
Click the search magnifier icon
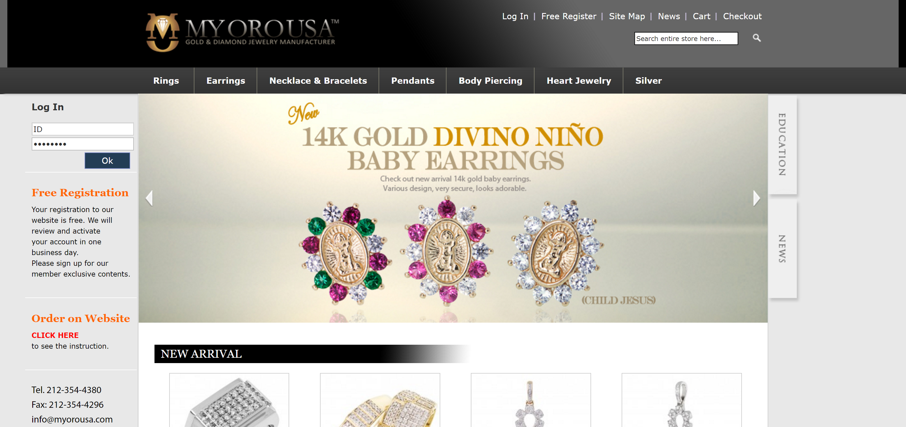click(x=757, y=38)
